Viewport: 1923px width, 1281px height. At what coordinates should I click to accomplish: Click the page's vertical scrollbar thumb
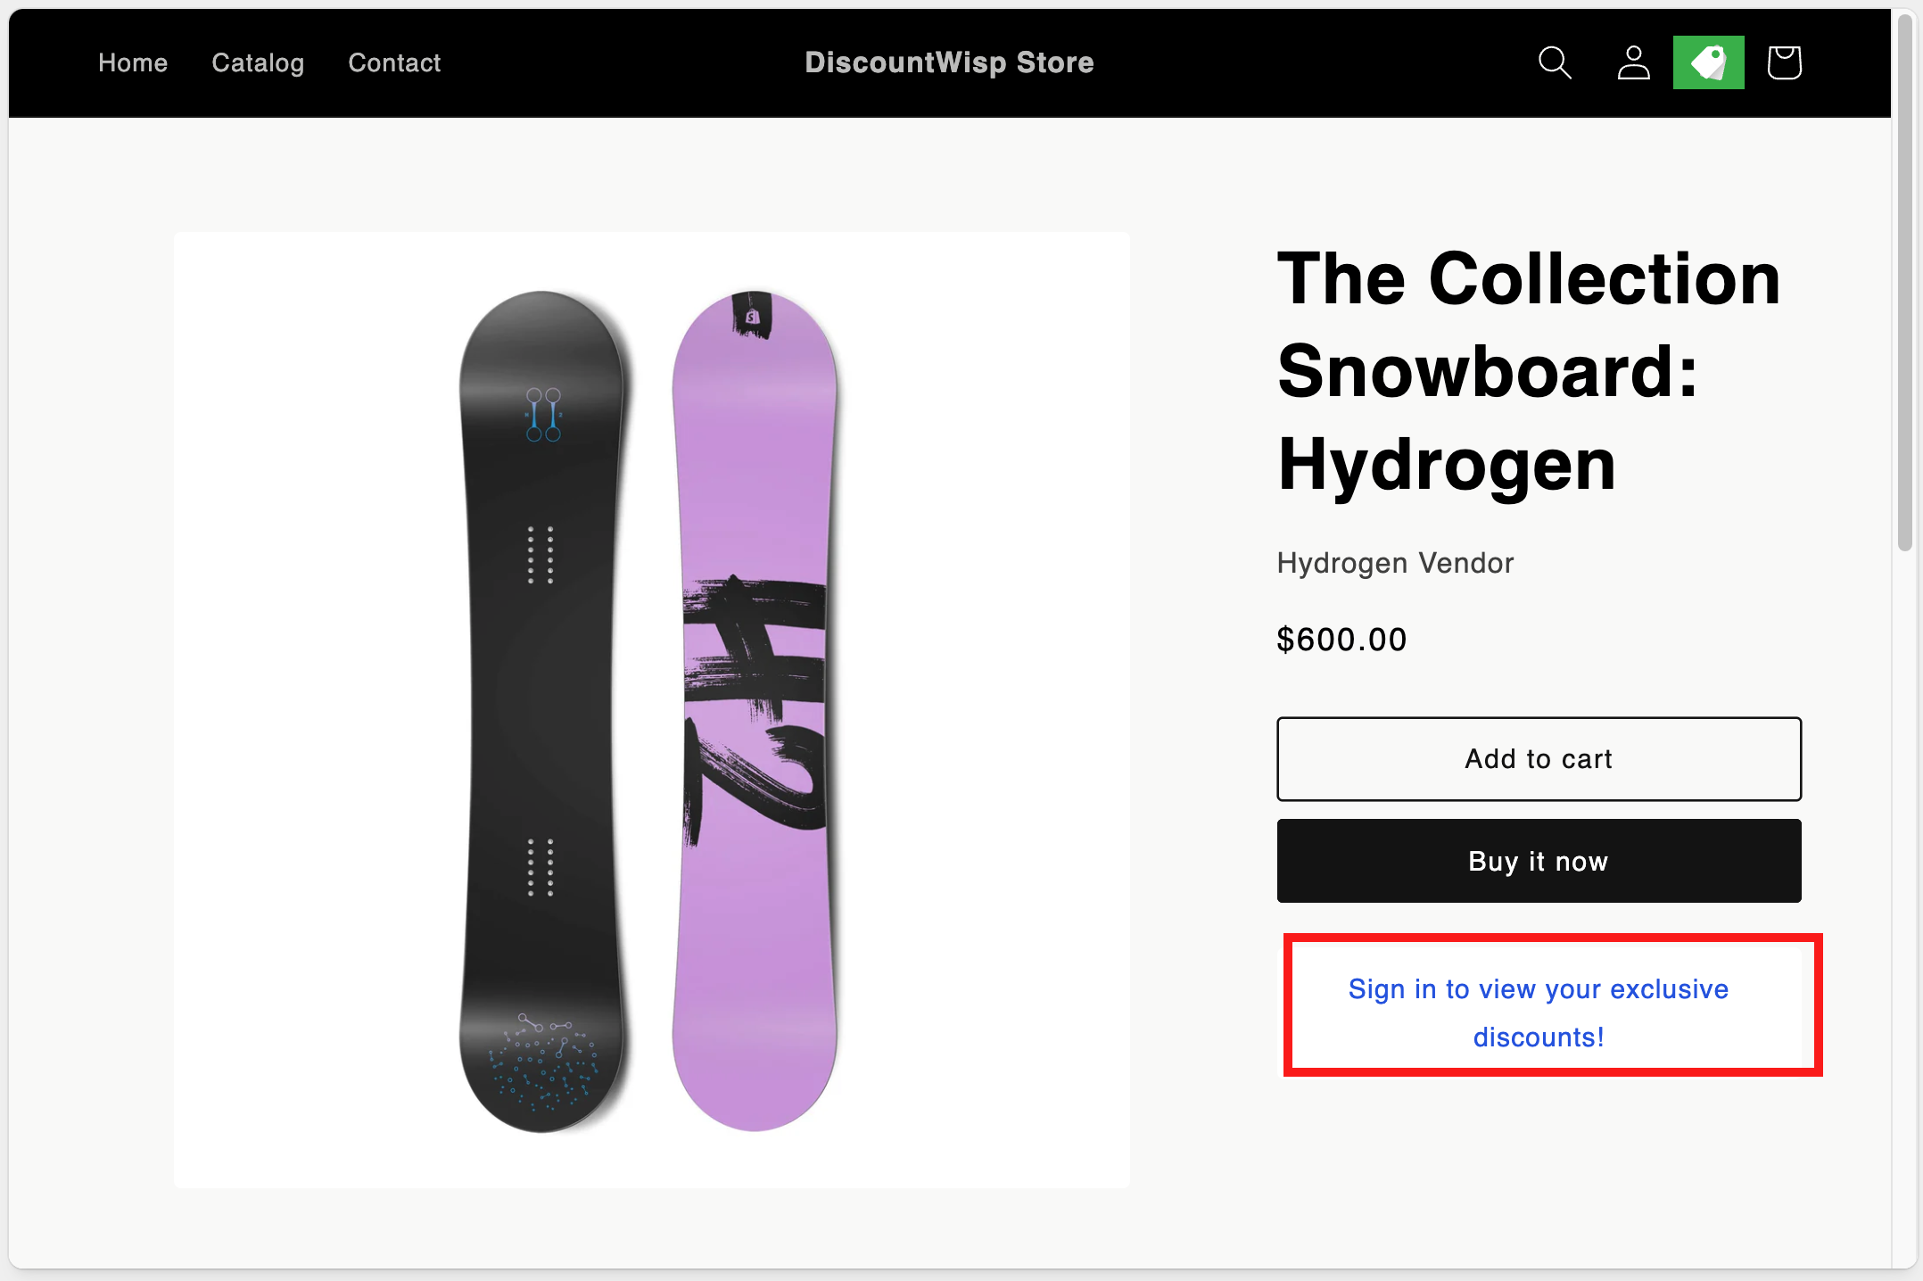[x=1904, y=285]
